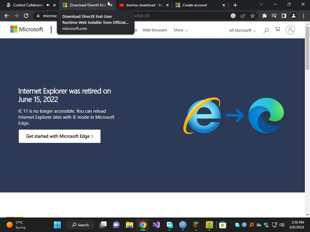Image resolution: width=310 pixels, height=232 pixels.
Task: Close the Control Collaboration tab
Action: click(54, 5)
